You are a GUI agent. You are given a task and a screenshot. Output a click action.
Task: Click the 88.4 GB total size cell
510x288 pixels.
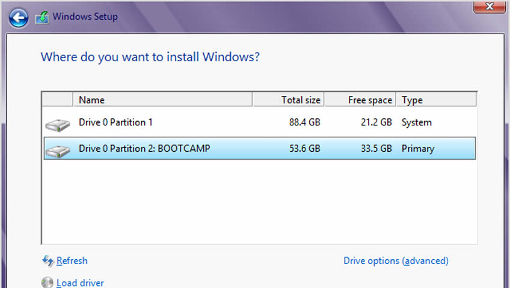pyautogui.click(x=304, y=122)
